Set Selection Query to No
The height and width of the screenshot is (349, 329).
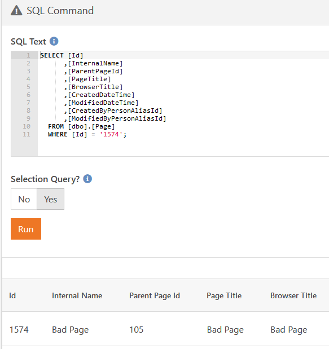point(24,199)
